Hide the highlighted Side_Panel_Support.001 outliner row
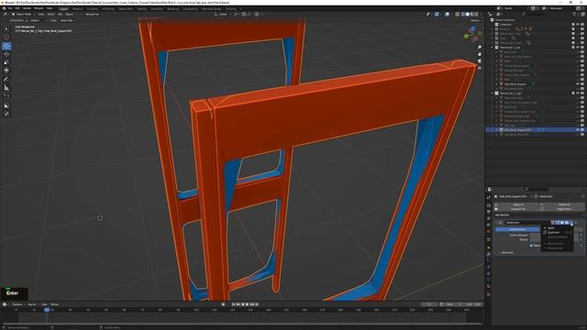Viewport: 587px width, 330px height. tap(578, 130)
